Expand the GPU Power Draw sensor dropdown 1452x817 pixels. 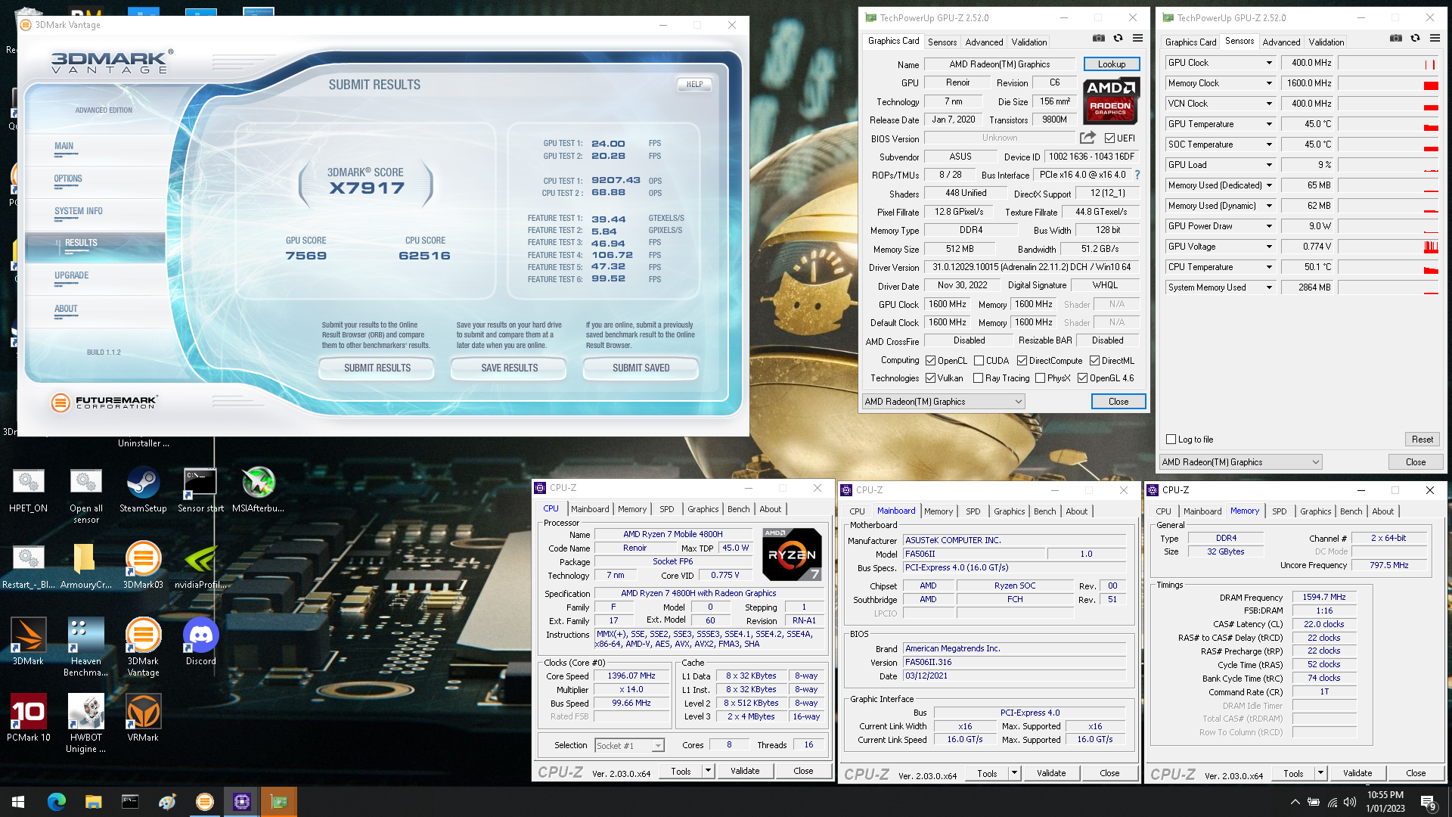pyautogui.click(x=1269, y=226)
